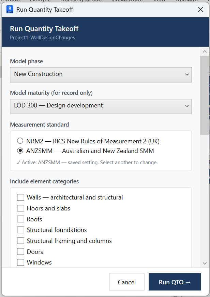Close the Run Quantity Takeoff dialog
The height and width of the screenshot is (297, 210).
point(200,10)
